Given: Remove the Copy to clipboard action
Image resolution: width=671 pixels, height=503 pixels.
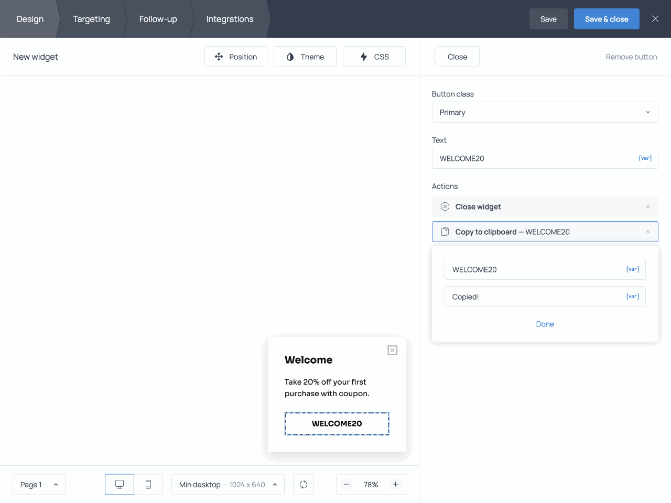Looking at the screenshot, I should point(648,232).
